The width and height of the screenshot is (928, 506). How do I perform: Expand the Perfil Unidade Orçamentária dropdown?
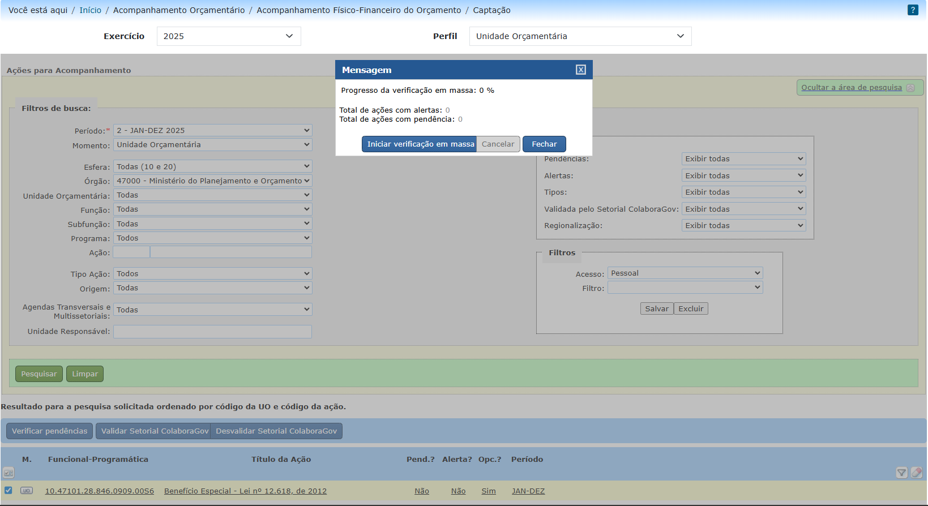pyautogui.click(x=580, y=36)
